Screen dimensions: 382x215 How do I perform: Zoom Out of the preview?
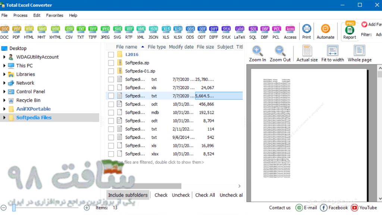click(280, 54)
